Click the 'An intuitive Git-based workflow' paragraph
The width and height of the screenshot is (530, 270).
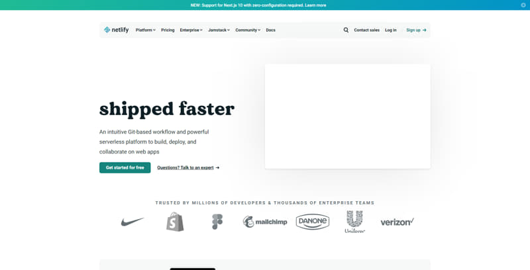154,142
